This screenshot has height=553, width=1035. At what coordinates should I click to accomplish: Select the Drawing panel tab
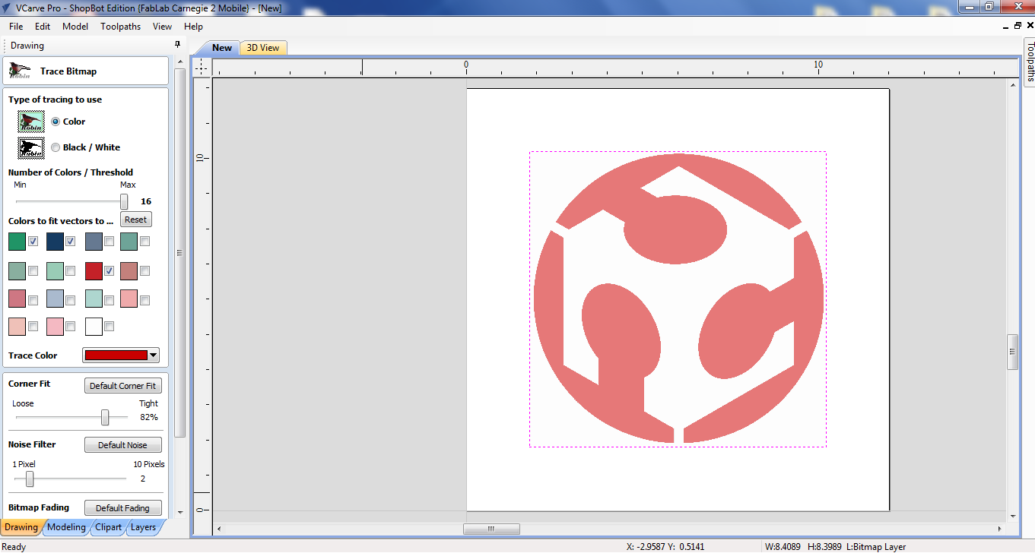[21, 527]
